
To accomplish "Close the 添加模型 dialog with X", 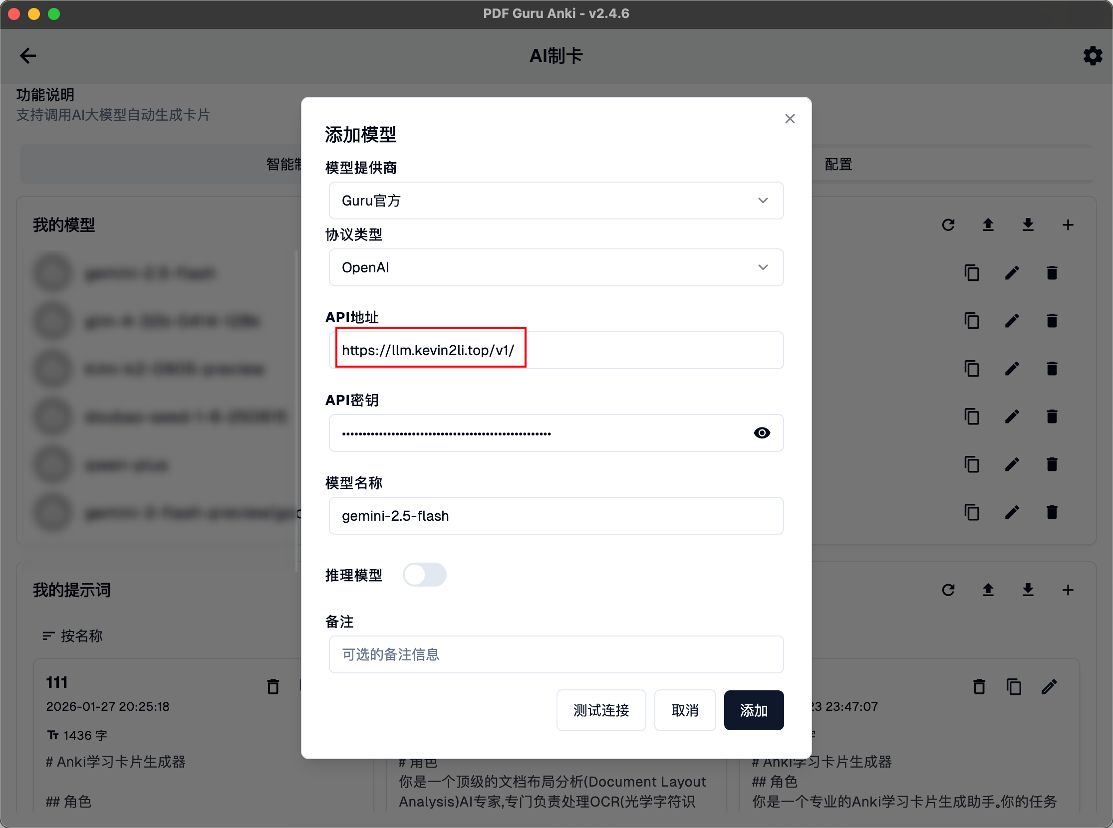I will point(790,119).
